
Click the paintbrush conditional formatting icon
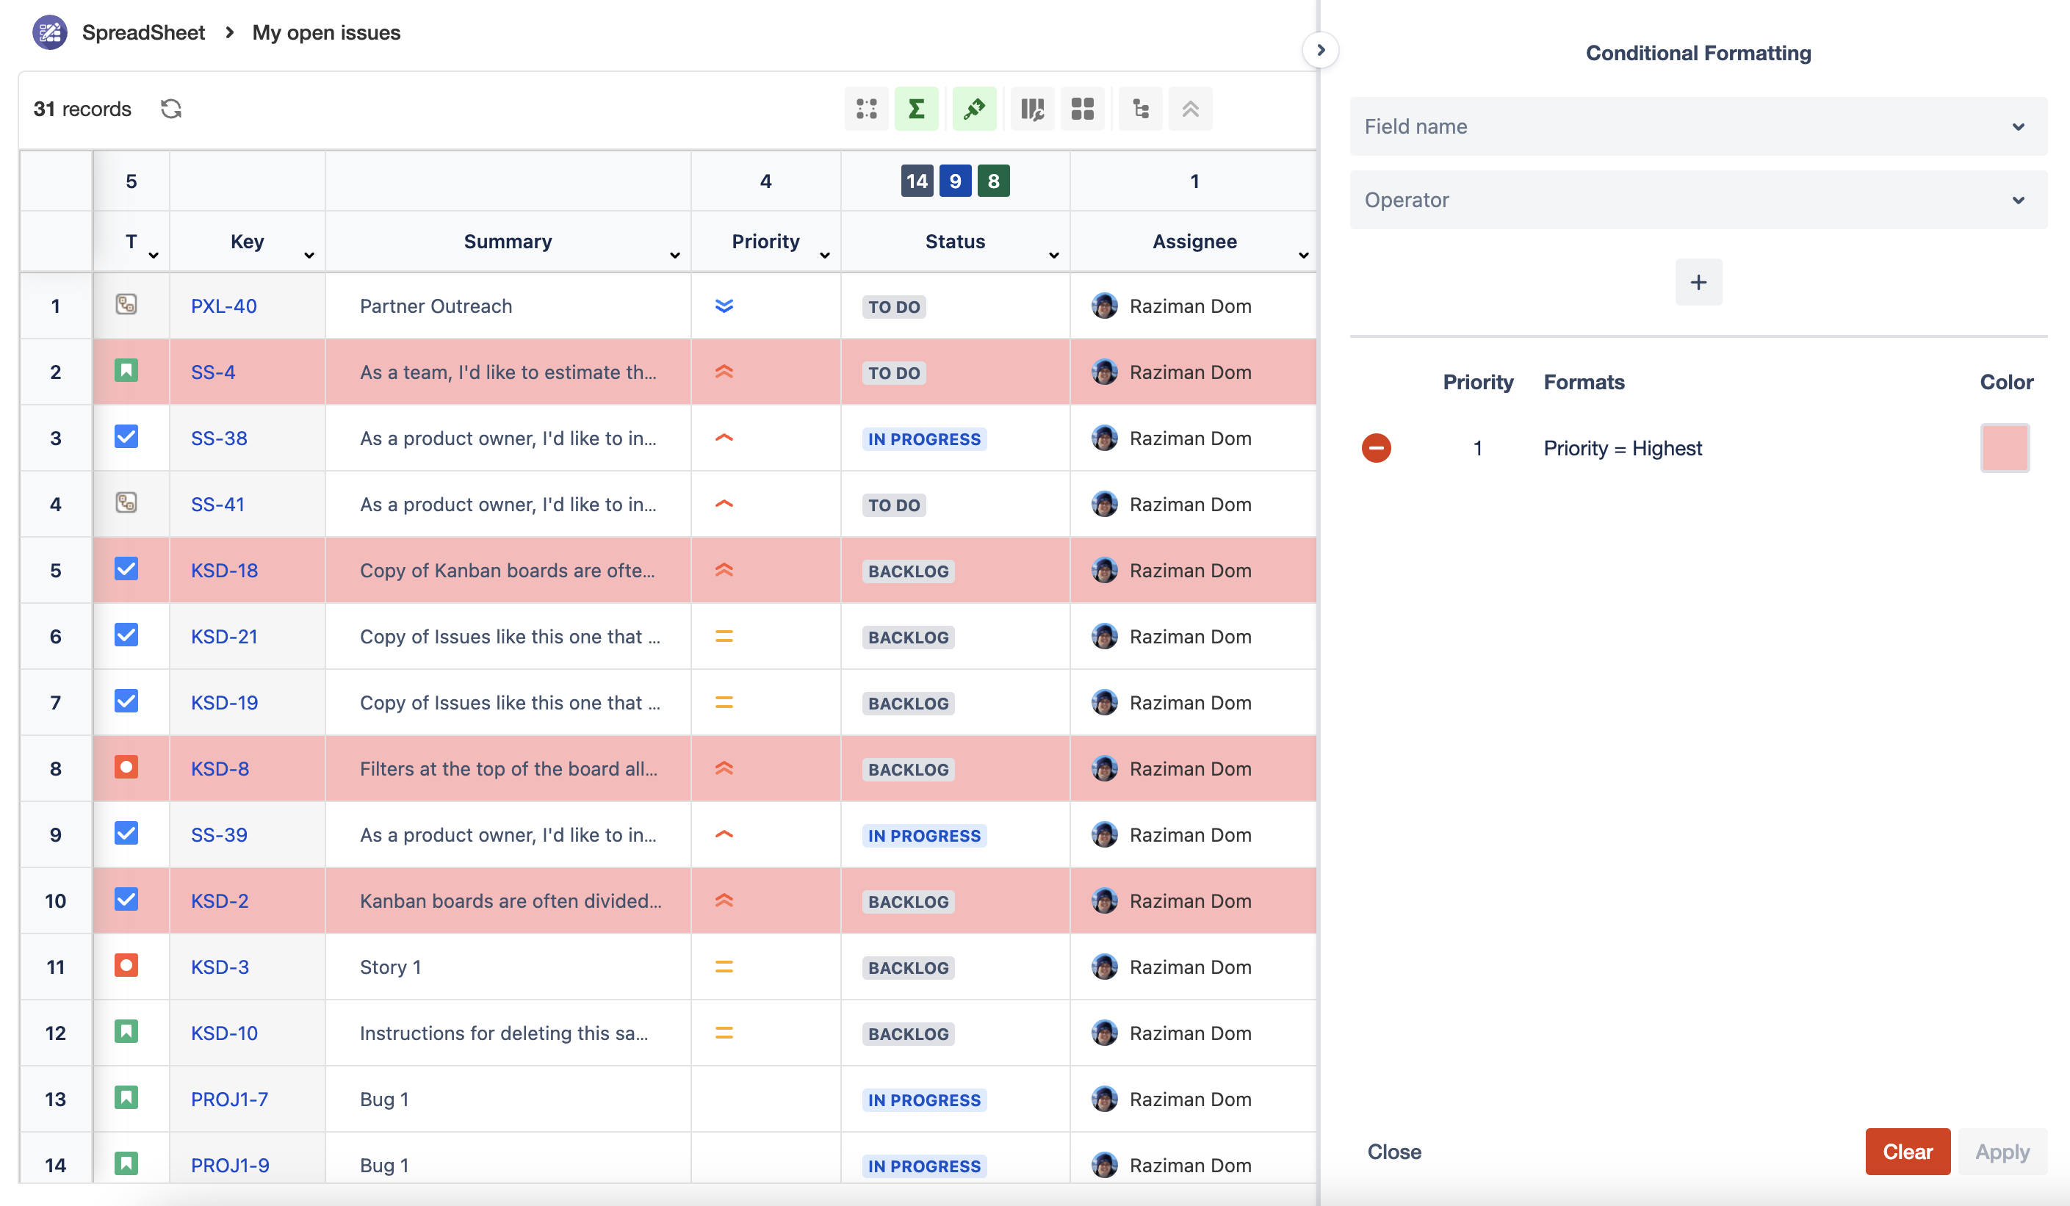click(974, 109)
